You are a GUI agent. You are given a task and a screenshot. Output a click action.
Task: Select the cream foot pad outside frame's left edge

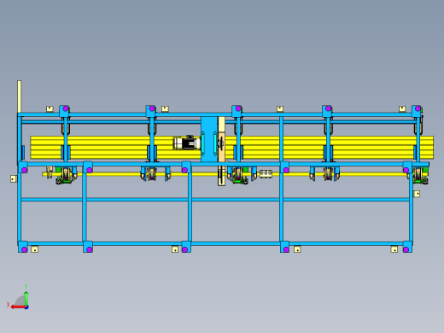pyautogui.click(x=14, y=178)
